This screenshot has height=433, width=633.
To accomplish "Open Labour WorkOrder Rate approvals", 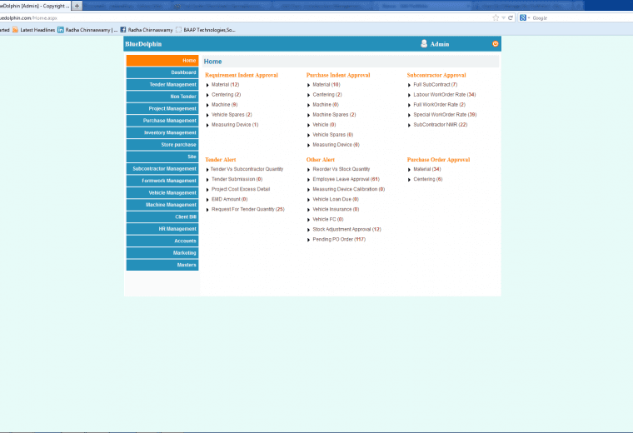I will coord(444,95).
